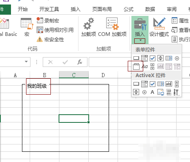Open ActiveX More Controls
Viewport: 190px width, 162px height.
(x=177, y=92)
